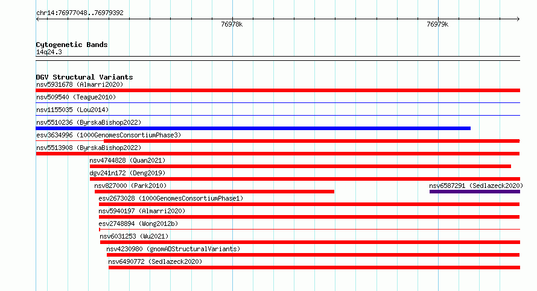Select the red bar for nsv4230980
This screenshot has width=537, height=291.
tap(313, 255)
